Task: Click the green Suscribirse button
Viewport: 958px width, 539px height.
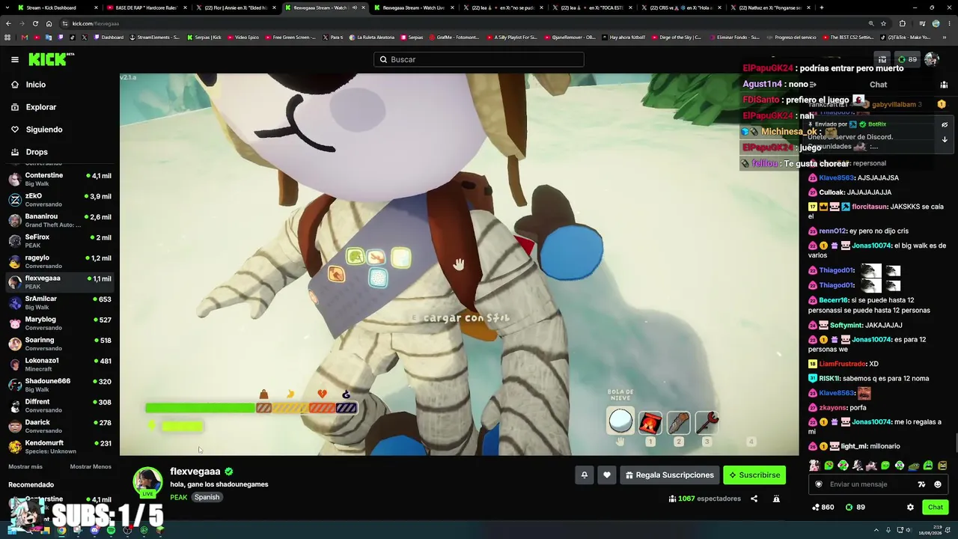Action: (754, 475)
